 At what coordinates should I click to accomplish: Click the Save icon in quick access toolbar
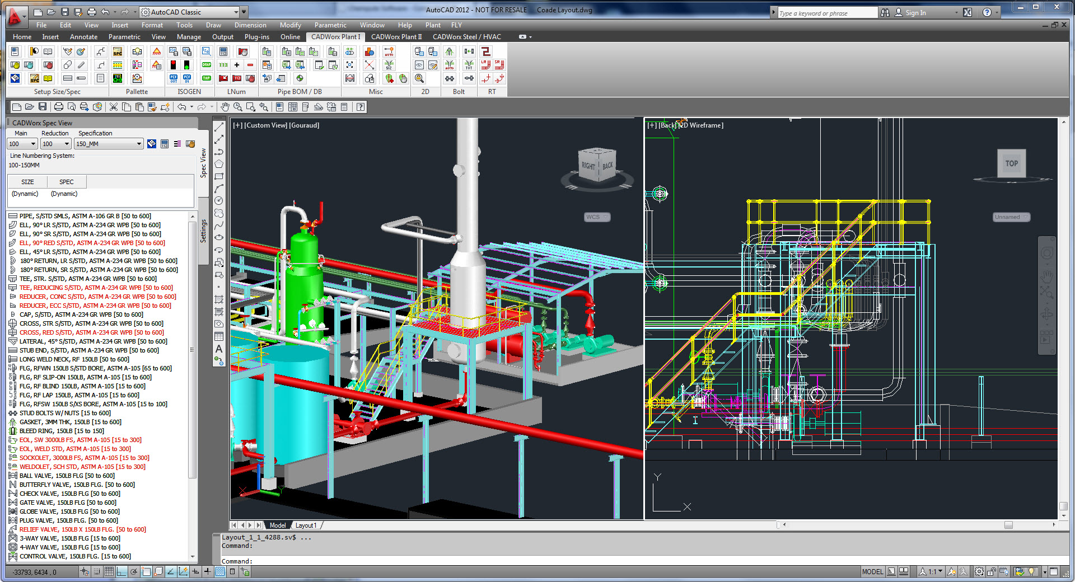click(x=65, y=12)
